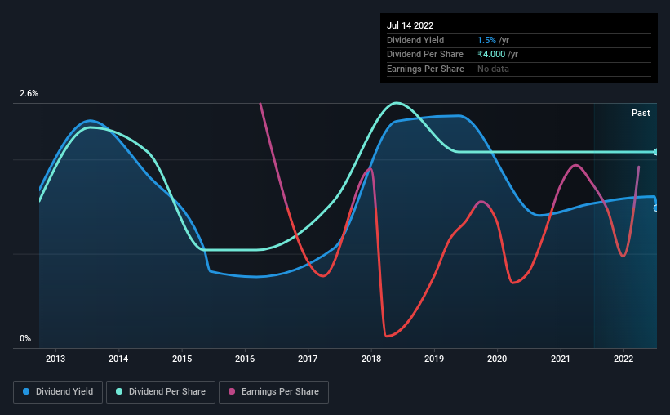Screen dimensions: 670x415
Task: Click the 2016 x-axis label
Action: pyautogui.click(x=245, y=359)
